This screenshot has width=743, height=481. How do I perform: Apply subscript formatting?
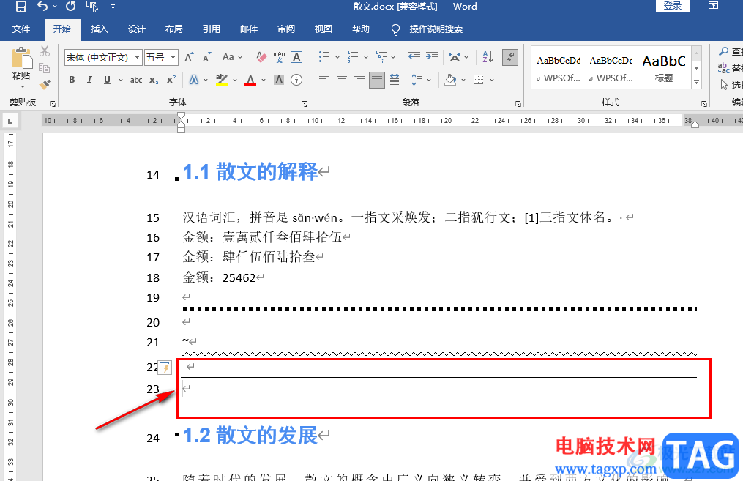(154, 80)
